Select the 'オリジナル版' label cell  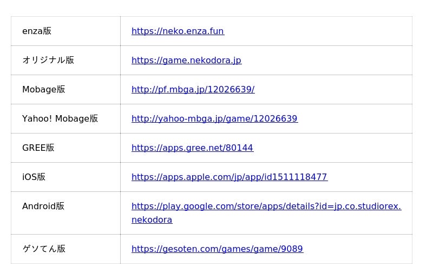48,61
